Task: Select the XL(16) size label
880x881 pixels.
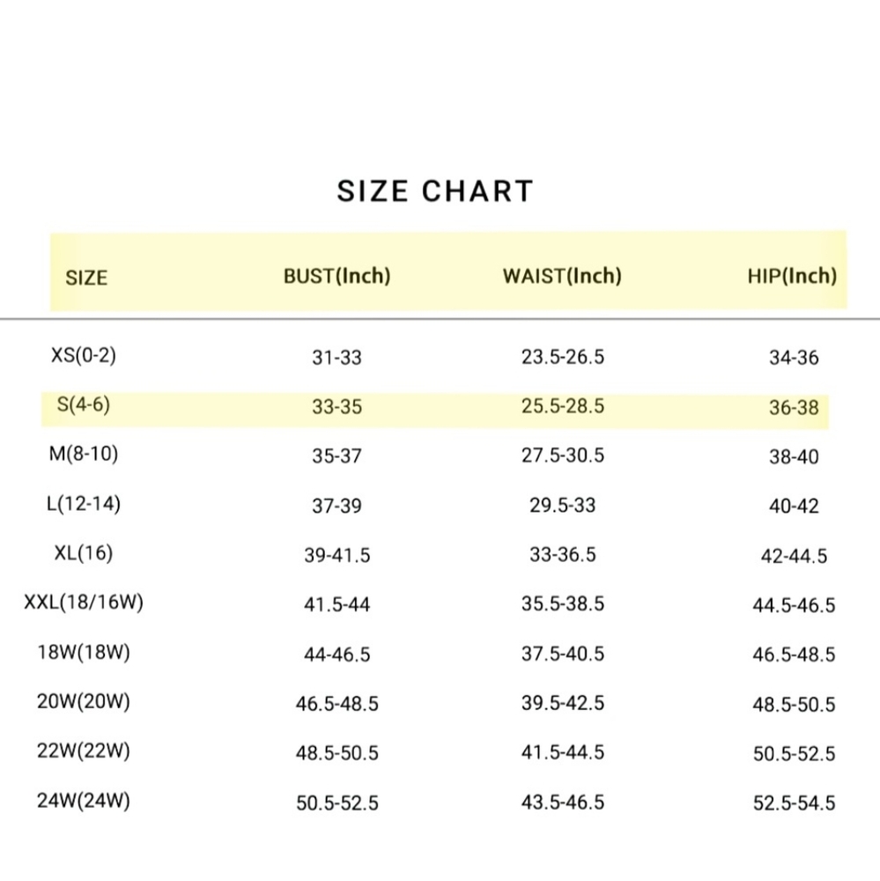Action: 84,553
